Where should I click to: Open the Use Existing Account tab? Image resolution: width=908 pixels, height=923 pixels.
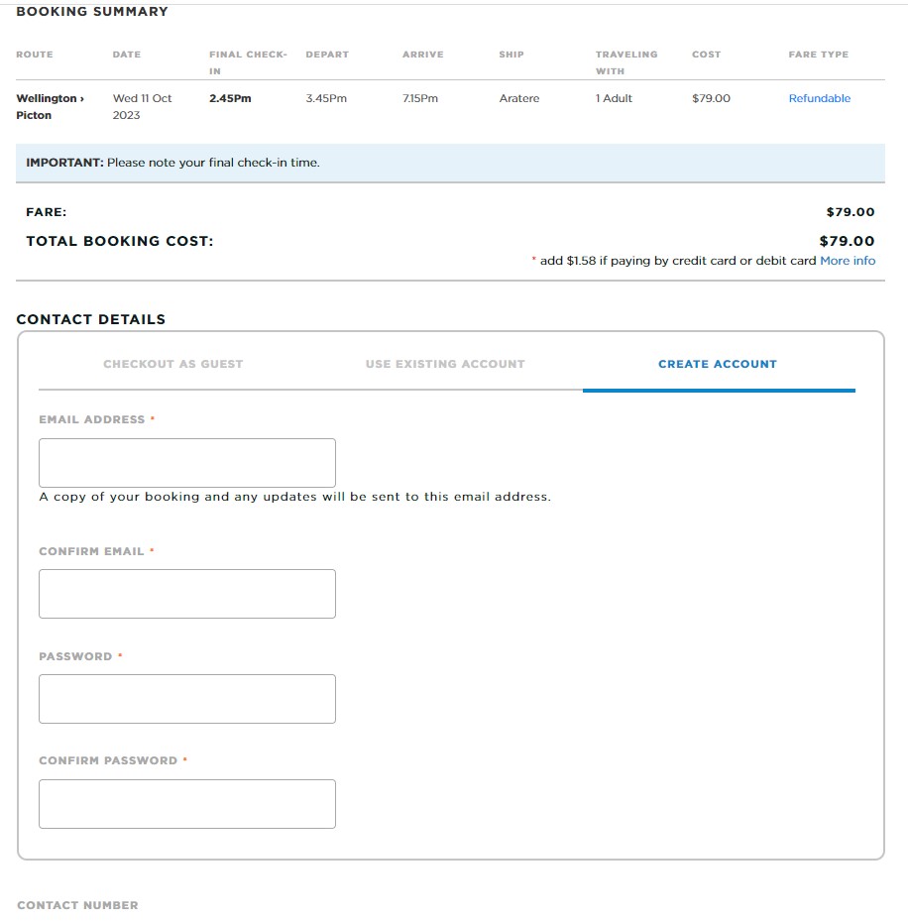tap(445, 364)
